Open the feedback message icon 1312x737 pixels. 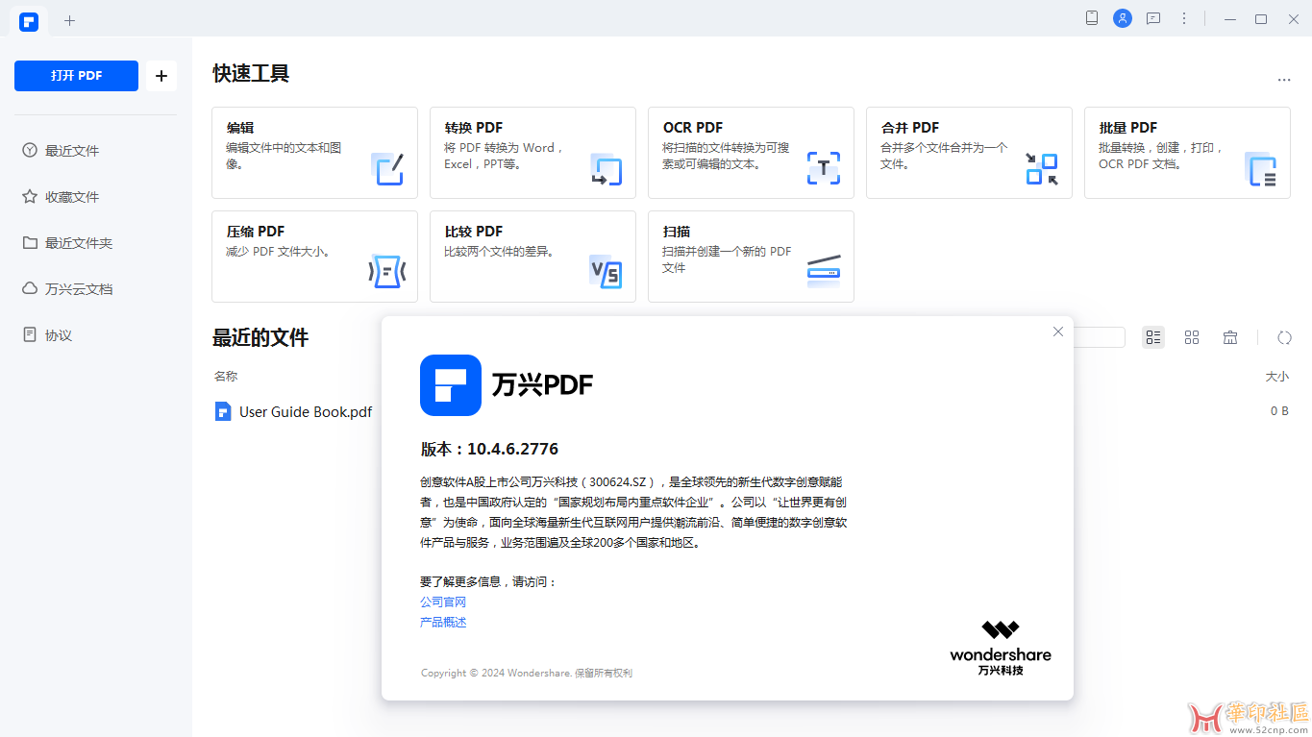click(1153, 18)
